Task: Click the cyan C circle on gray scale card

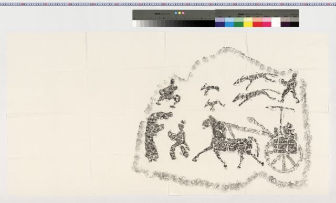Action: pyautogui.click(x=176, y=13)
